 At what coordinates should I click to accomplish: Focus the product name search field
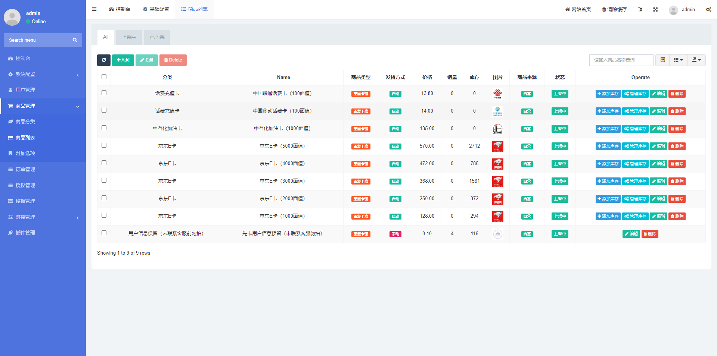[x=621, y=60]
